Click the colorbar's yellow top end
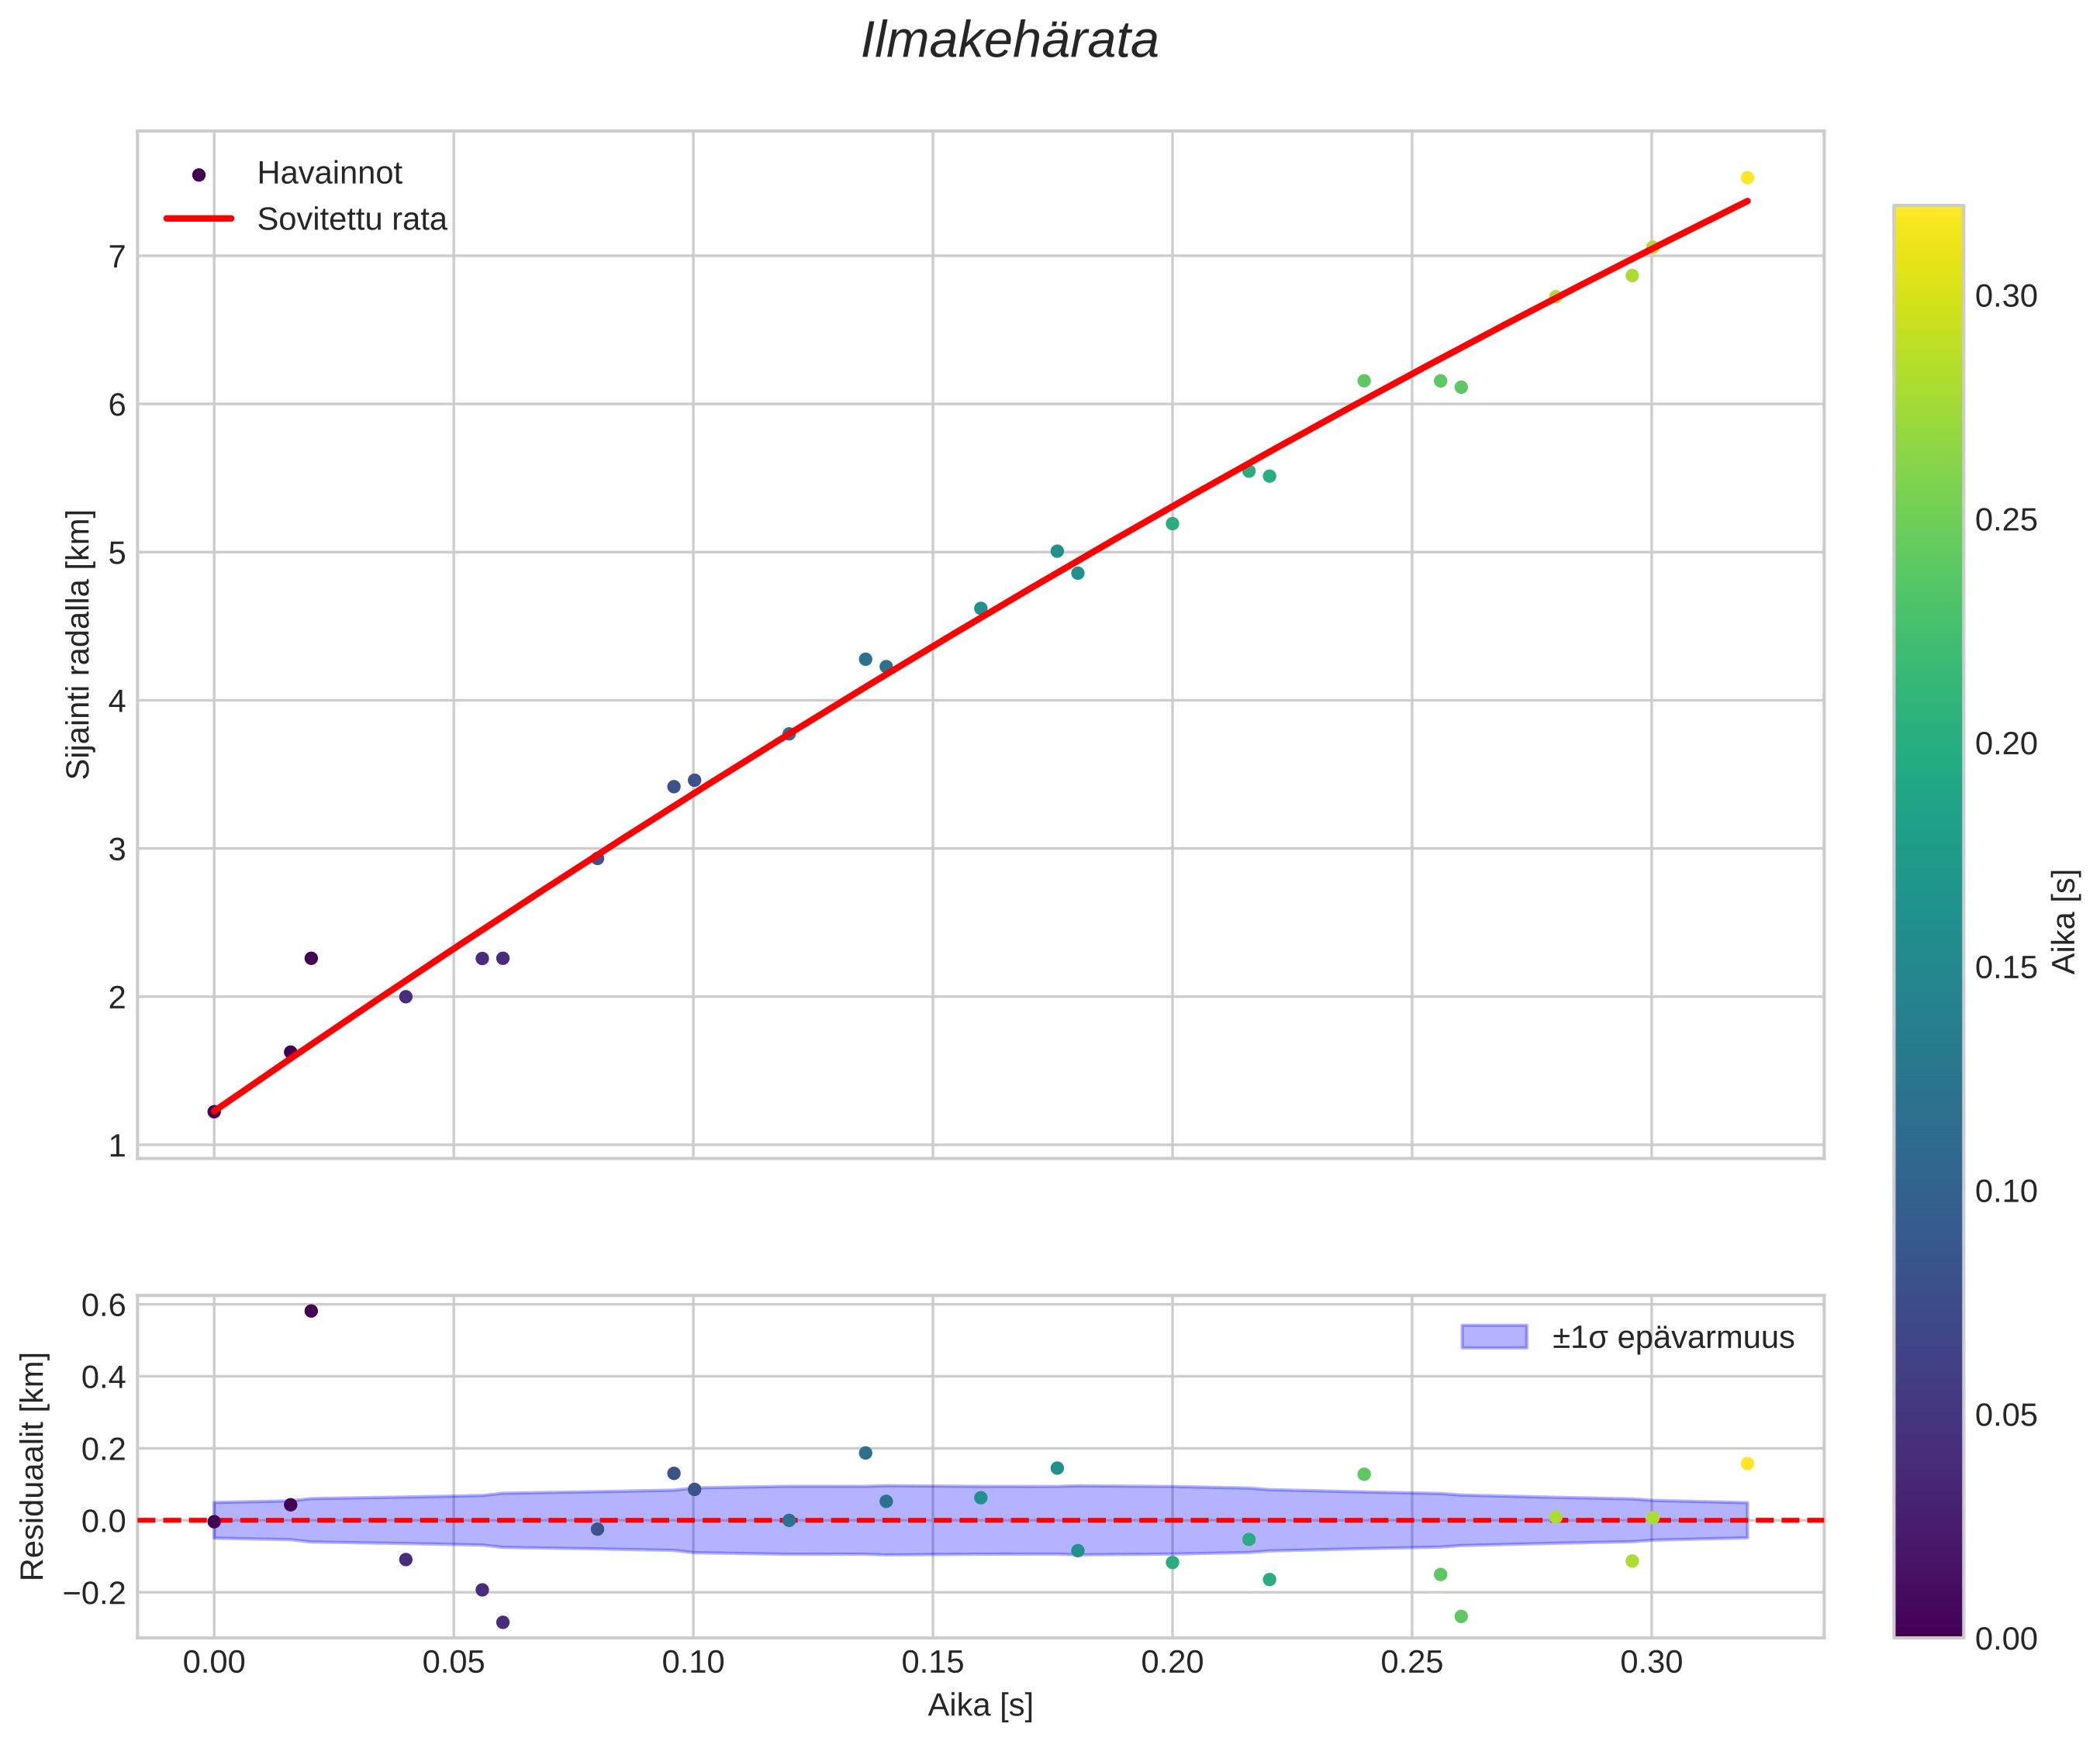Viewport: 2100px width, 1741px height. tap(1928, 214)
